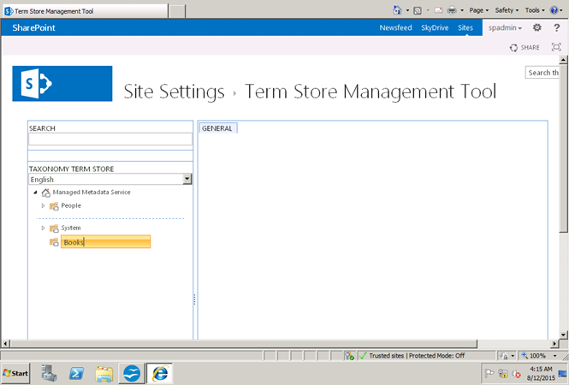The width and height of the screenshot is (569, 385).
Task: Click the People group folder icon
Action: point(54,206)
